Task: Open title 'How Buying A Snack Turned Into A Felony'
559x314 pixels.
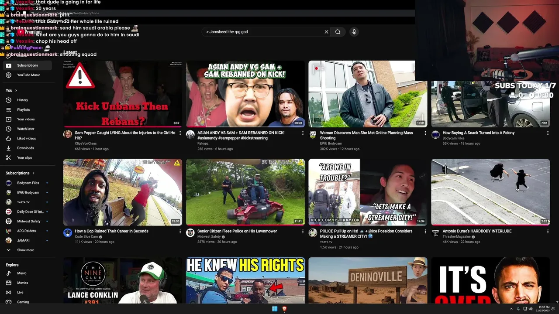Action: coord(479,133)
